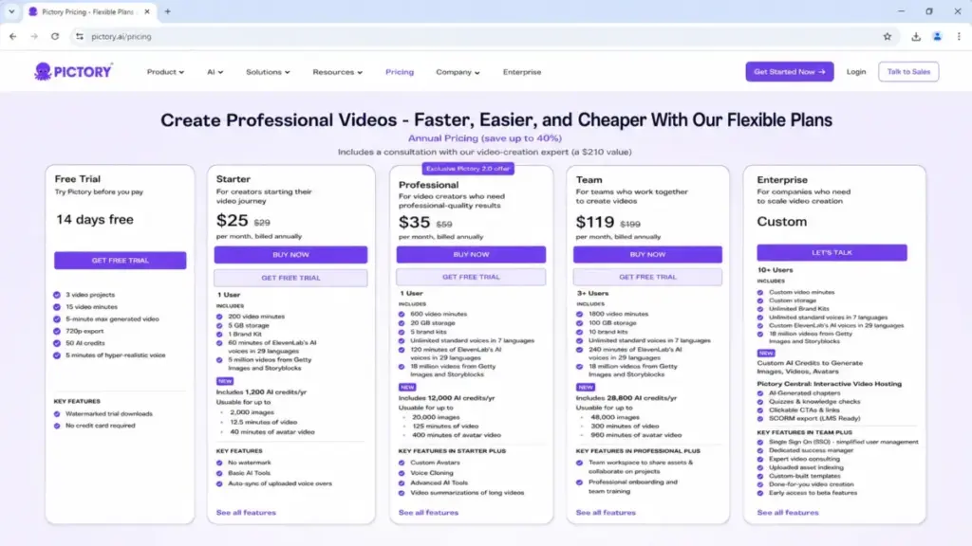Screen dimensions: 972x546
Task: Click LET'S TALK in Enterprise plan
Action: [x=832, y=252]
